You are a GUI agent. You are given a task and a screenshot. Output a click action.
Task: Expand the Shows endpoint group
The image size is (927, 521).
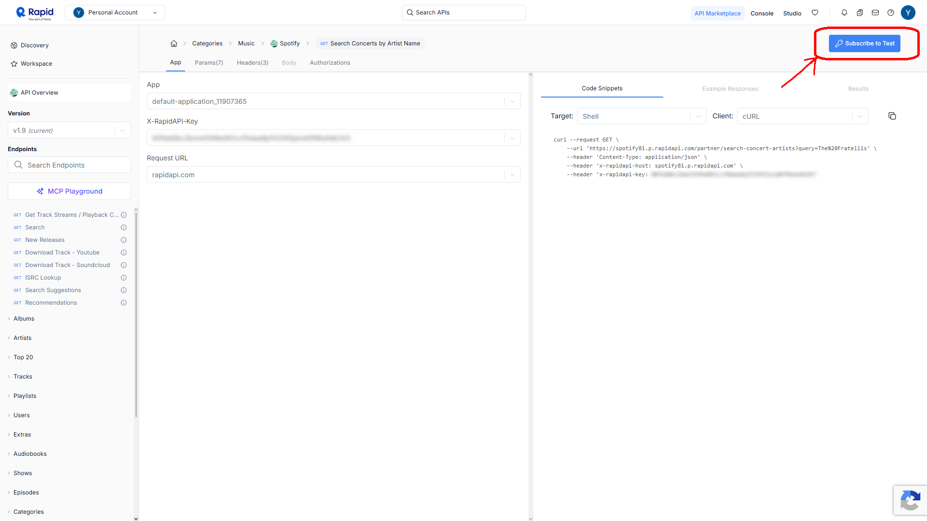23,473
